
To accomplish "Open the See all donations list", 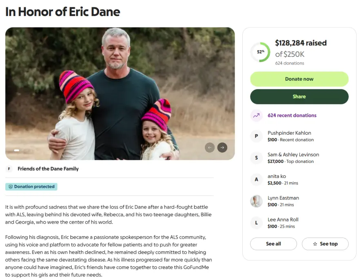I will pyautogui.click(x=273, y=244).
